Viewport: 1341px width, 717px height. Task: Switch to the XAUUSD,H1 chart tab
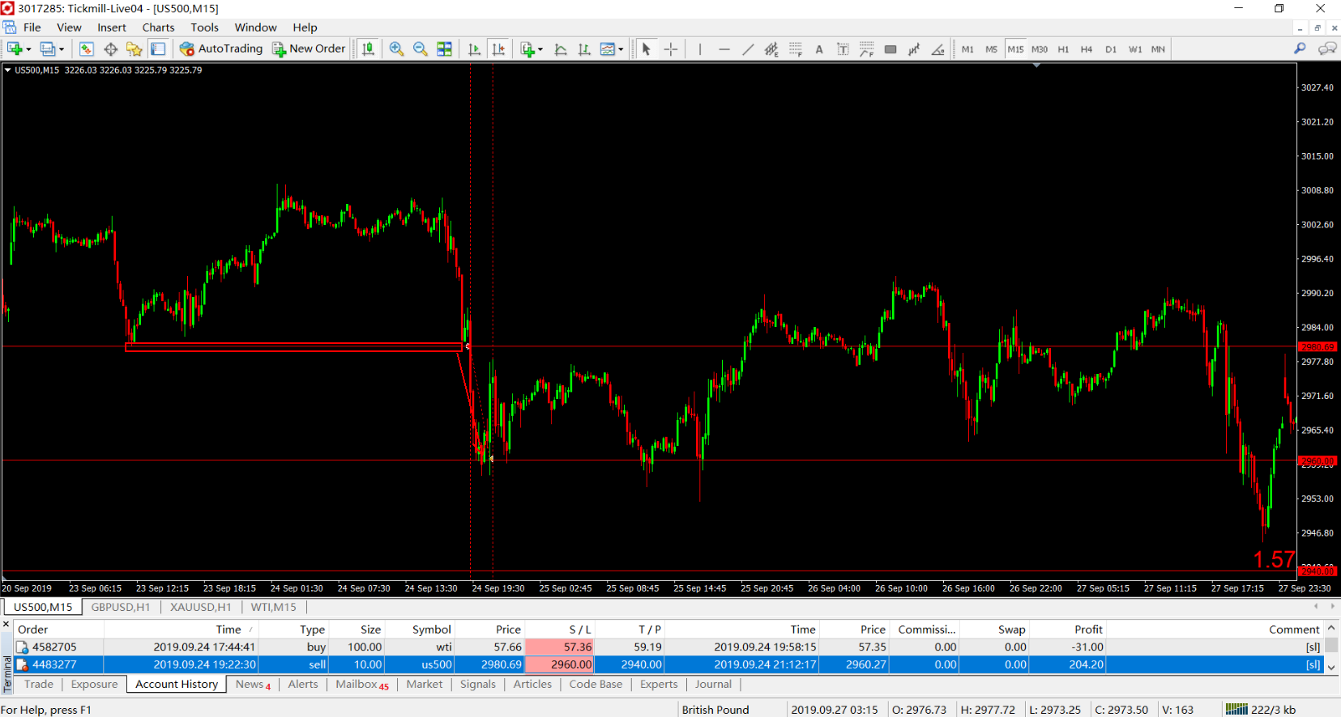point(201,607)
